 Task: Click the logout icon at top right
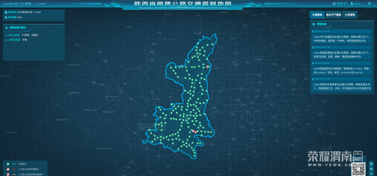coord(370,3)
